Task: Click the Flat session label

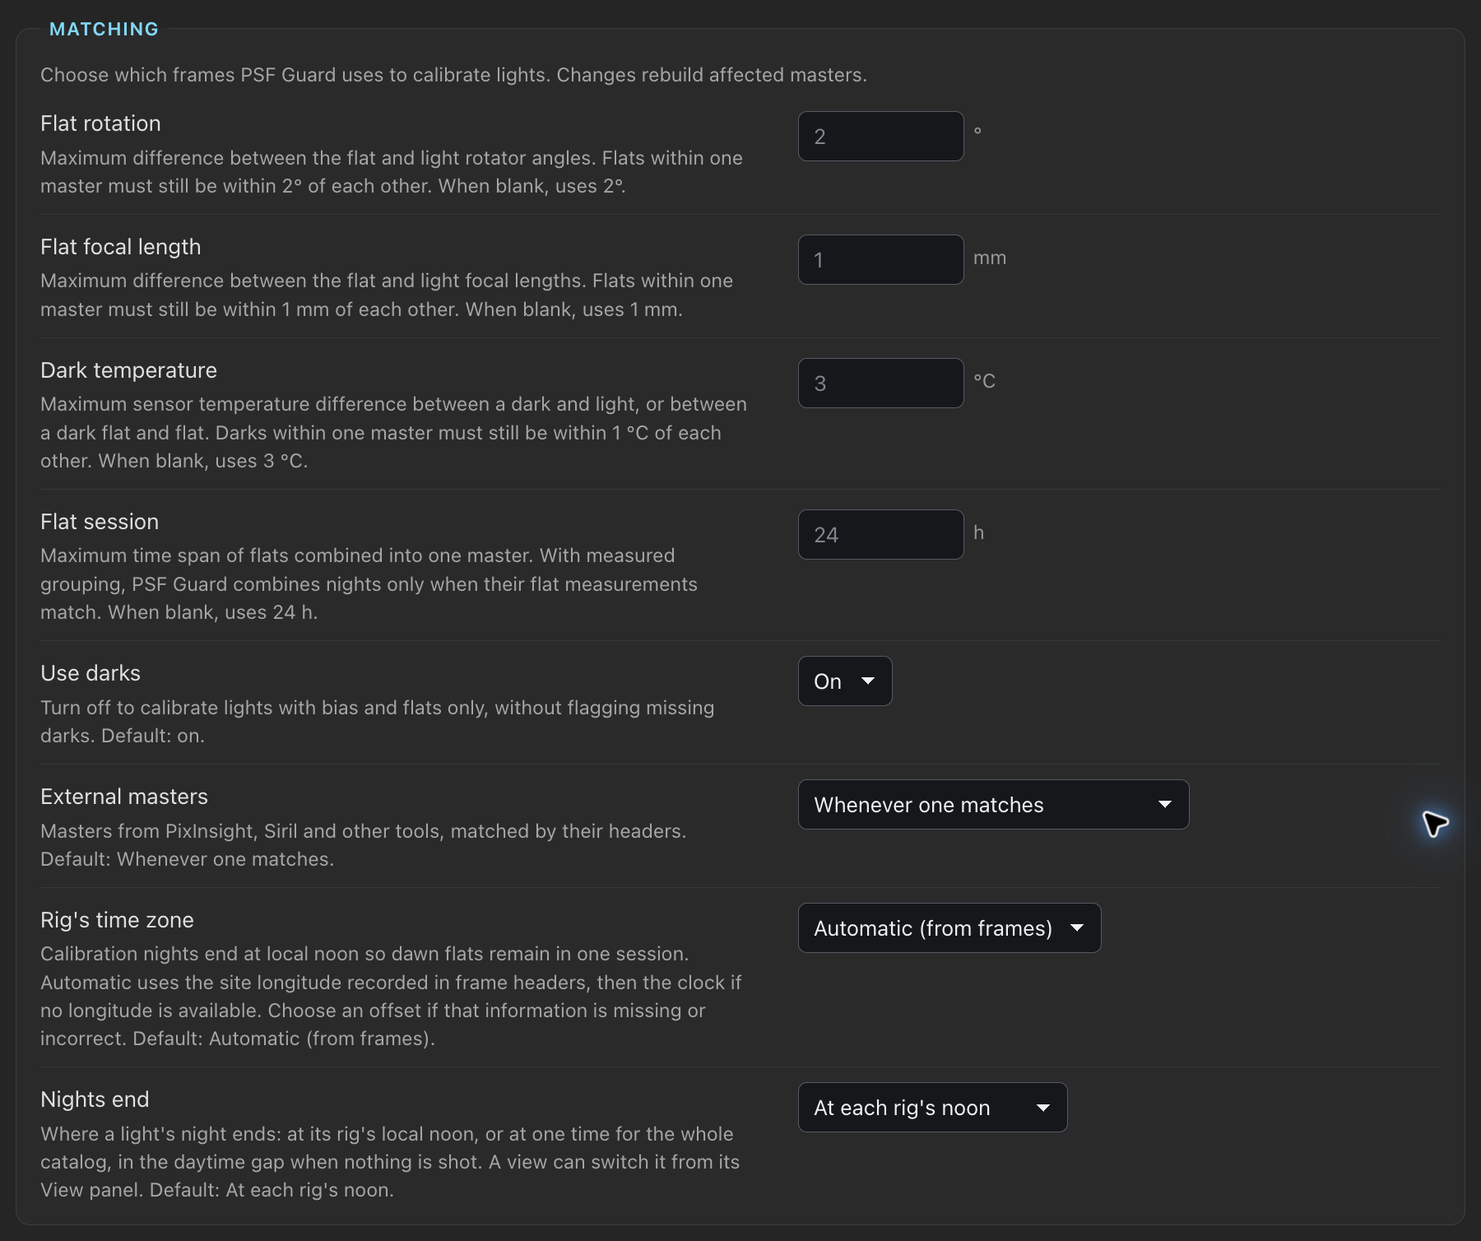Action: 100,522
